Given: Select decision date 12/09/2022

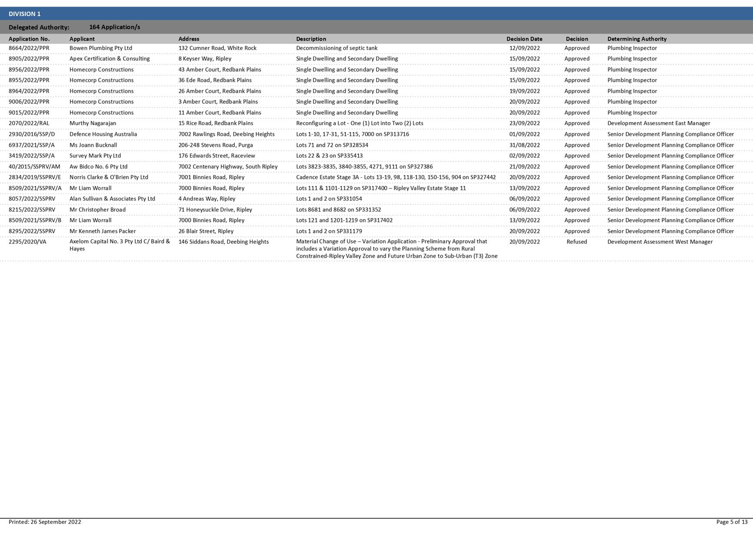Looking at the screenshot, I should click(x=525, y=48).
